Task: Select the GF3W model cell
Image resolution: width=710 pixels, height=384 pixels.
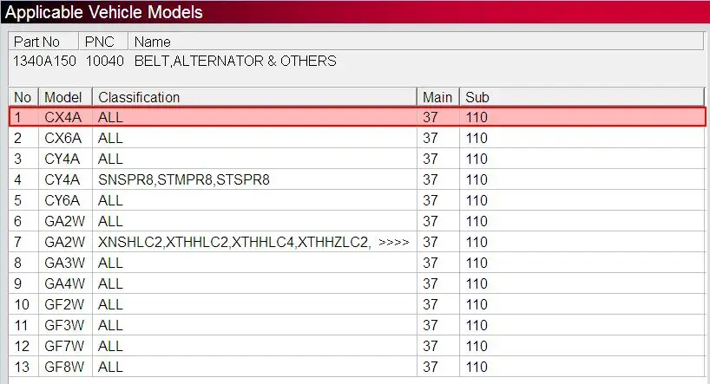Action: (x=64, y=325)
